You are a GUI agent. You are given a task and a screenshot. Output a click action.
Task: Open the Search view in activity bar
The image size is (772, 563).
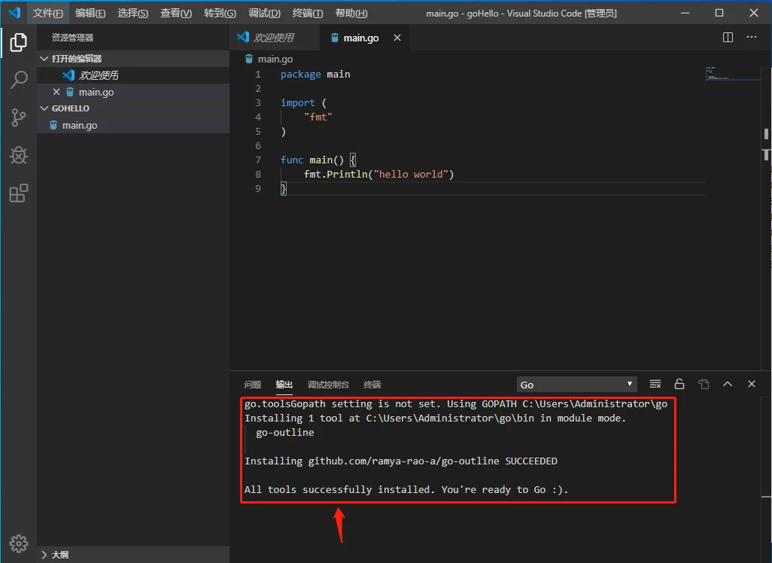tap(18, 80)
